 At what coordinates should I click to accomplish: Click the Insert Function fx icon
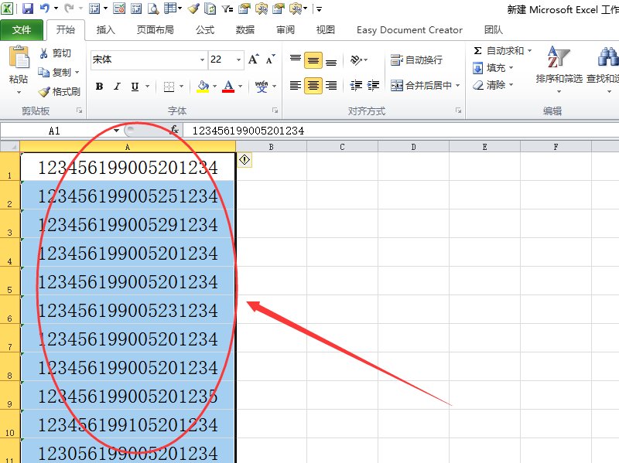(x=174, y=131)
